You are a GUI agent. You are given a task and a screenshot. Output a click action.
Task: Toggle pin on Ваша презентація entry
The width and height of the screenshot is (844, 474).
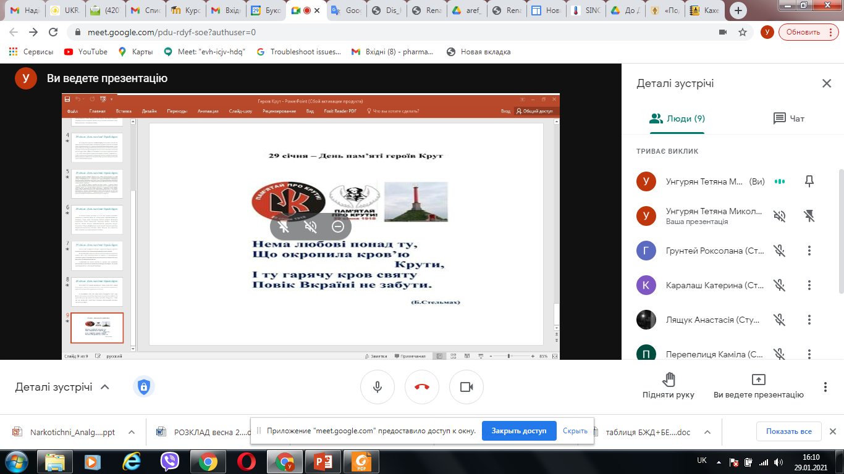click(809, 215)
